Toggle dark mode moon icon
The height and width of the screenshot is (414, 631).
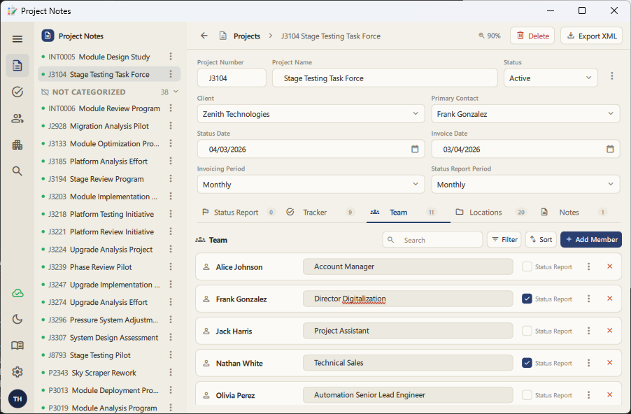[17, 319]
